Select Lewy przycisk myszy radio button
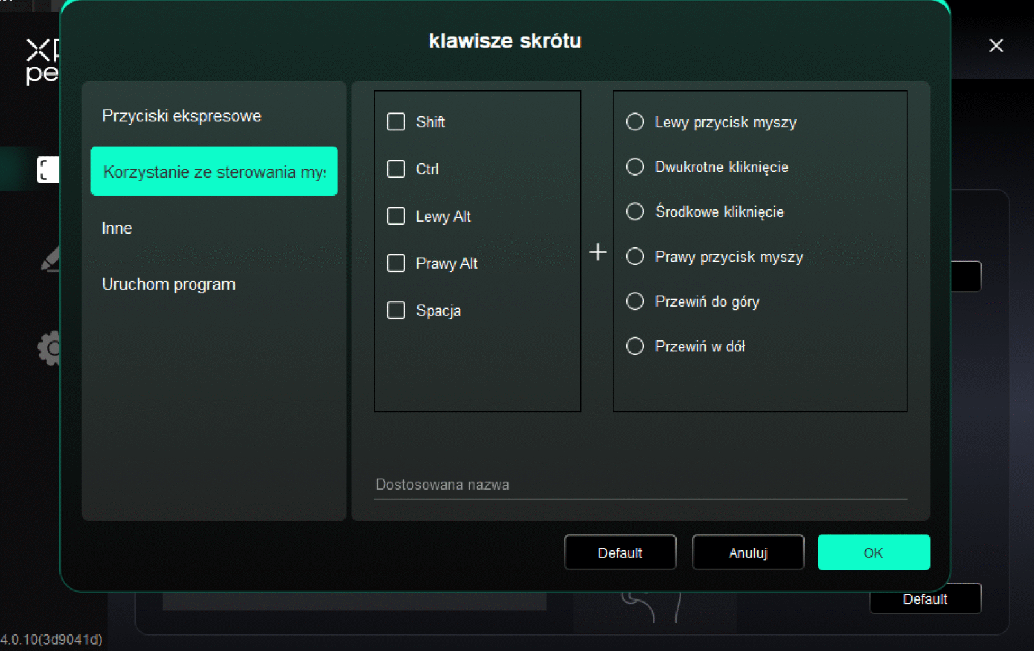1034x651 pixels. pyautogui.click(x=635, y=122)
